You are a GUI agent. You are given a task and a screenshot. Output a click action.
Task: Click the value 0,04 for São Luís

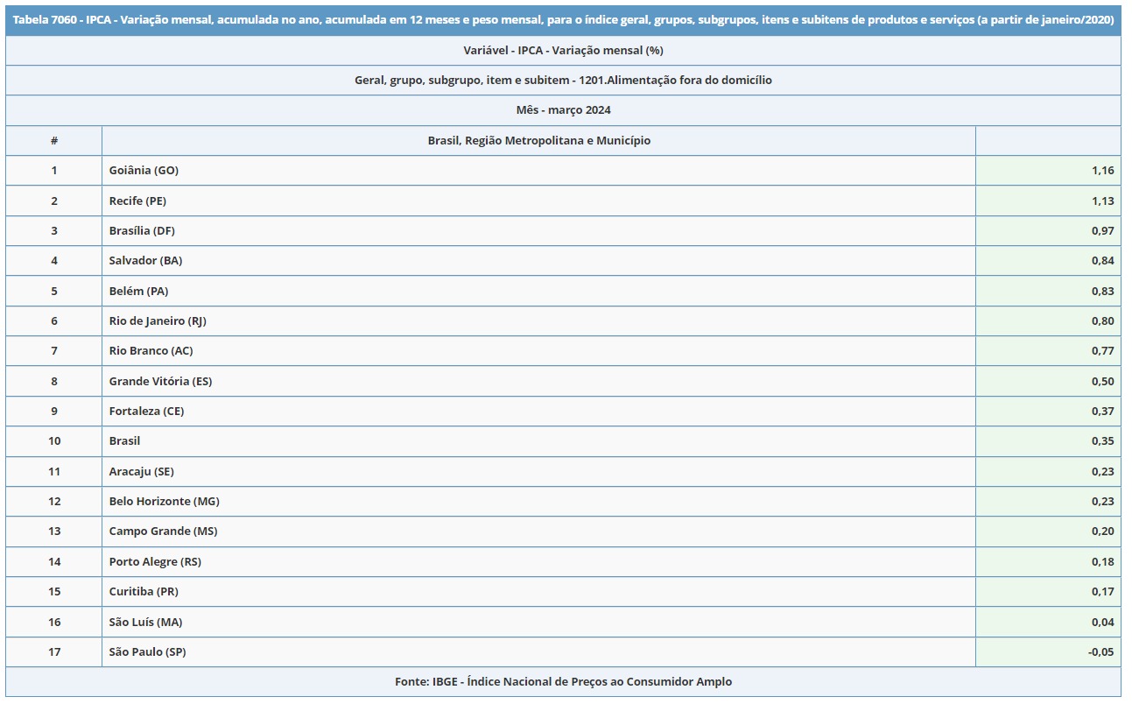pyautogui.click(x=1102, y=622)
